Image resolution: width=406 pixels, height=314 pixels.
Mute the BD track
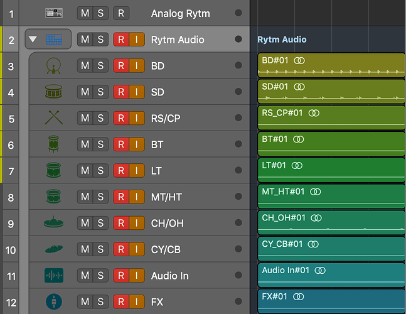(85, 65)
